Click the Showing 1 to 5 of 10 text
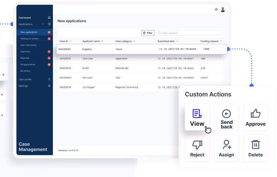 68,150
